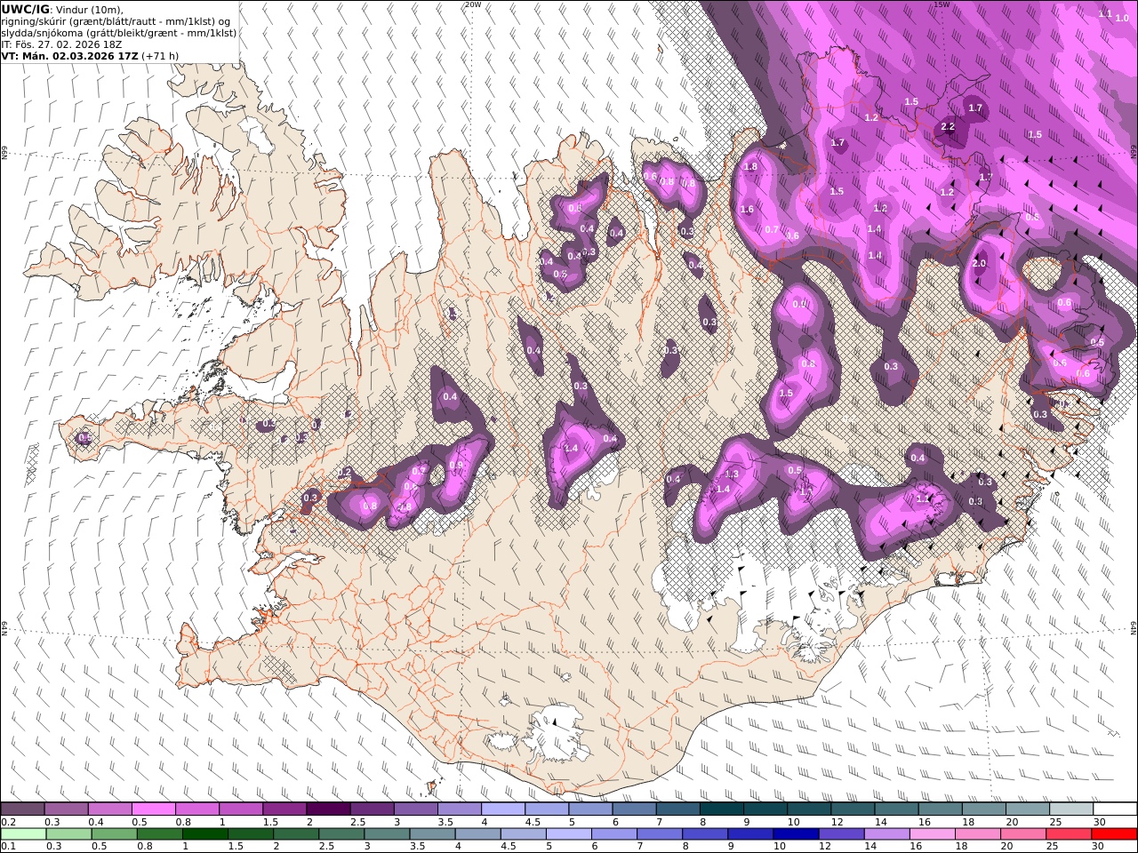This screenshot has height=853, width=1138.
Task: Click the 25–30 light gray snow swatch
Action: tap(1070, 809)
